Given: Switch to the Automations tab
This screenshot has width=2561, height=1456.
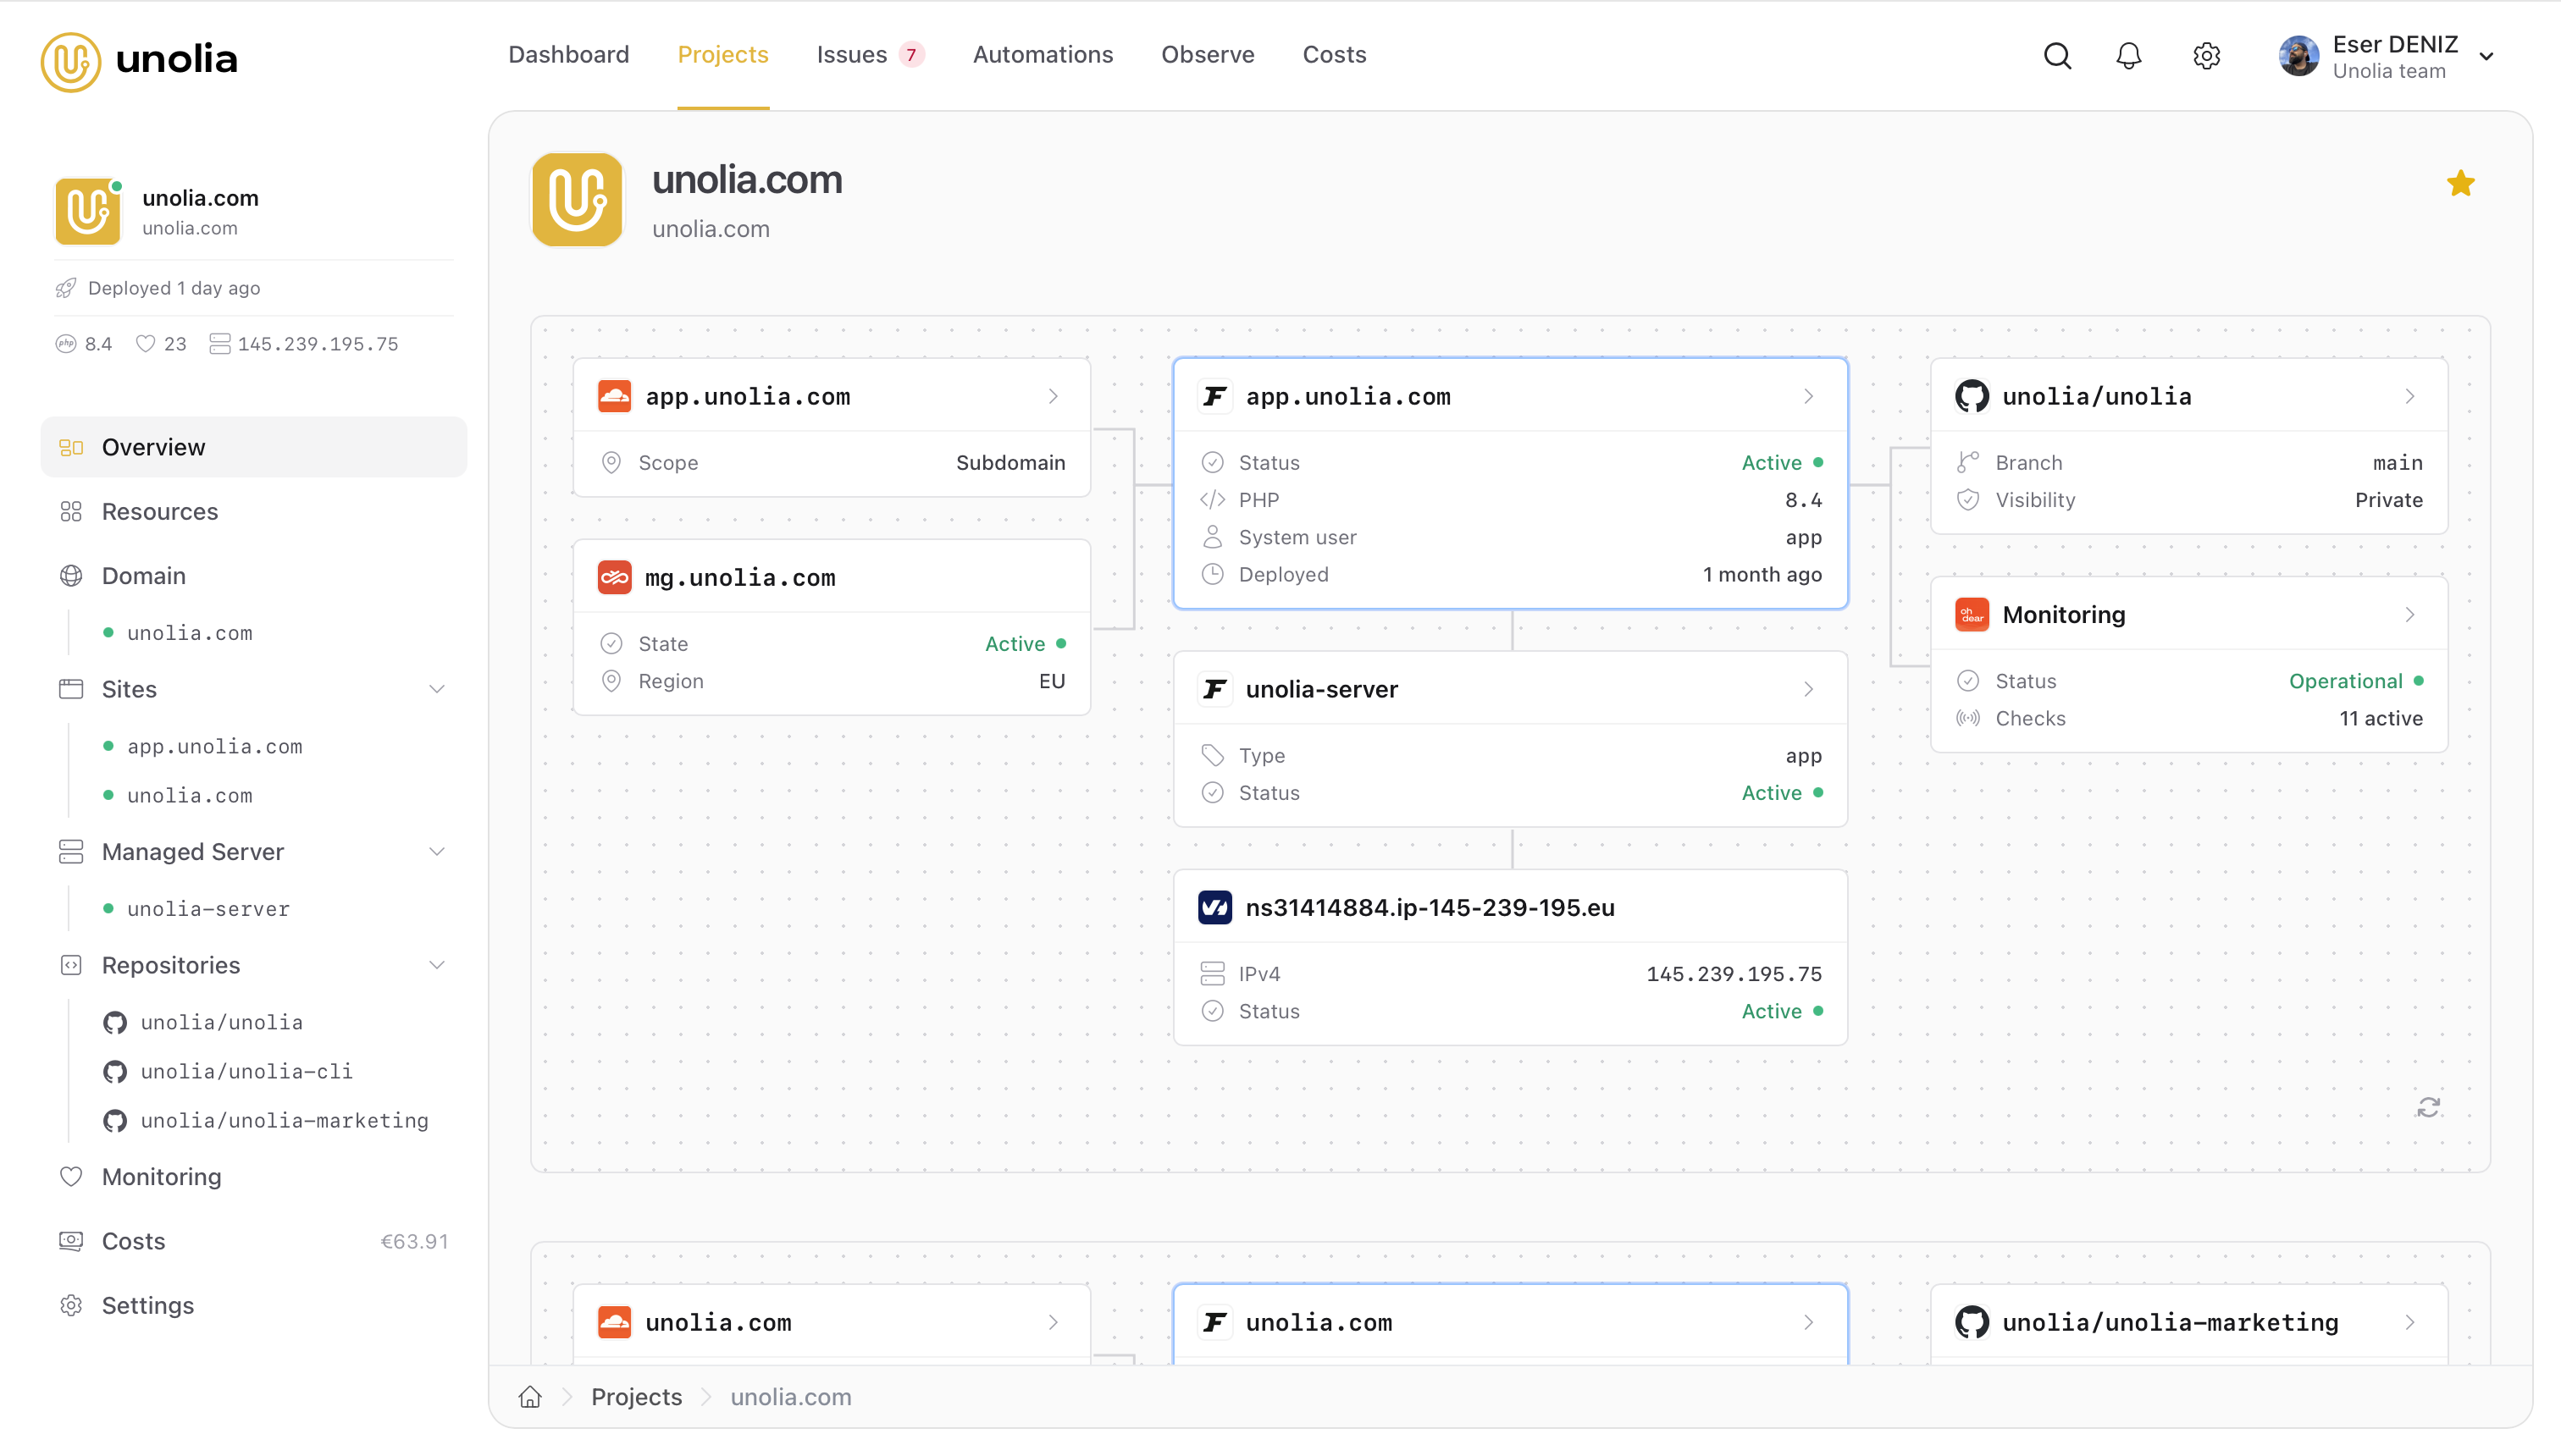Looking at the screenshot, I should [x=1043, y=54].
